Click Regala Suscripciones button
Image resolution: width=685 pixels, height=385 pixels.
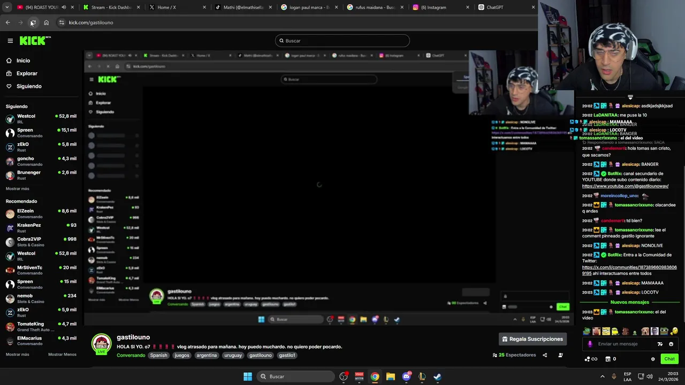click(532, 339)
